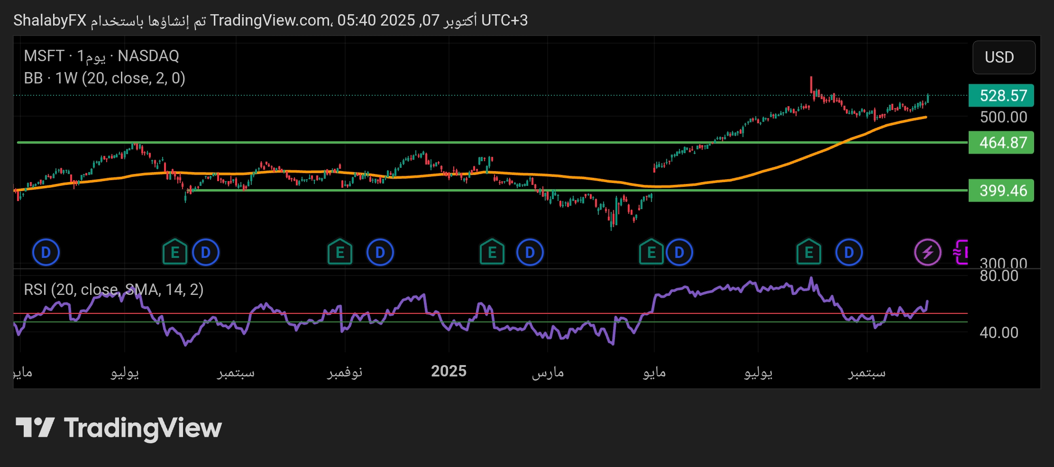Select the RSI indicator legend label
1054x467 pixels.
(113, 289)
